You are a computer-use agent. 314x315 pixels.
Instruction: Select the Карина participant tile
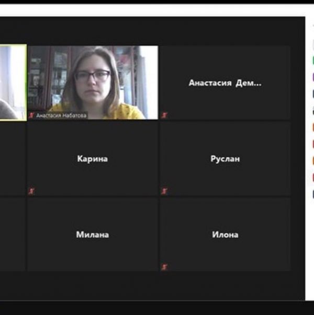pos(93,159)
